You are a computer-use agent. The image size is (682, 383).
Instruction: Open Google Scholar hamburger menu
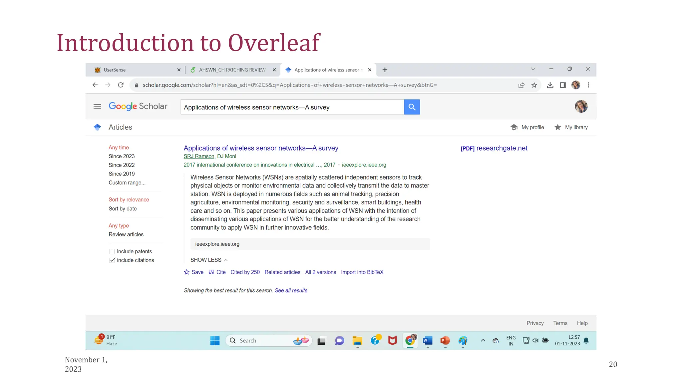[97, 106]
